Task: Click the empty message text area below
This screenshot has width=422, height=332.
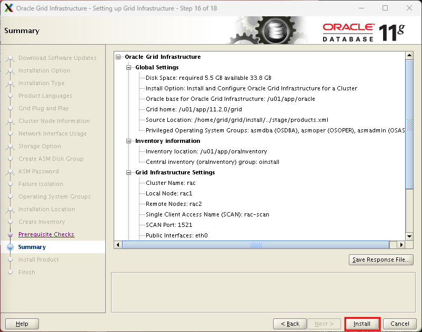Action: coord(263,293)
